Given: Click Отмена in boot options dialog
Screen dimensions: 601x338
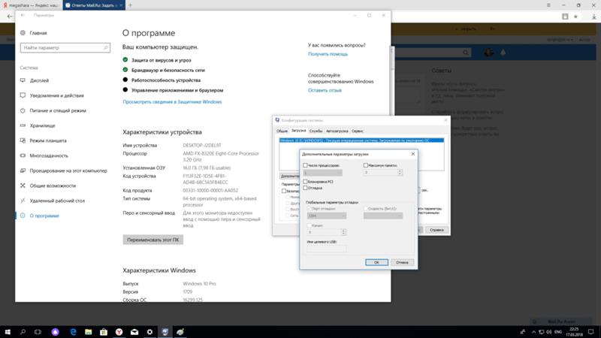Looking at the screenshot, I should pyautogui.click(x=402, y=262).
